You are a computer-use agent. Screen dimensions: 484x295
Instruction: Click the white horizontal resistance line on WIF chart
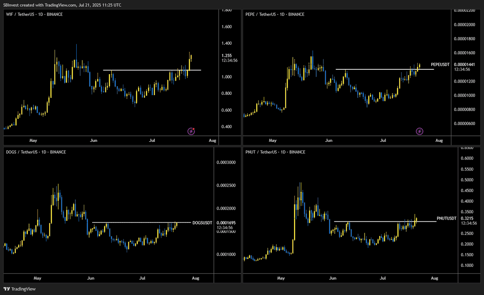click(152, 70)
